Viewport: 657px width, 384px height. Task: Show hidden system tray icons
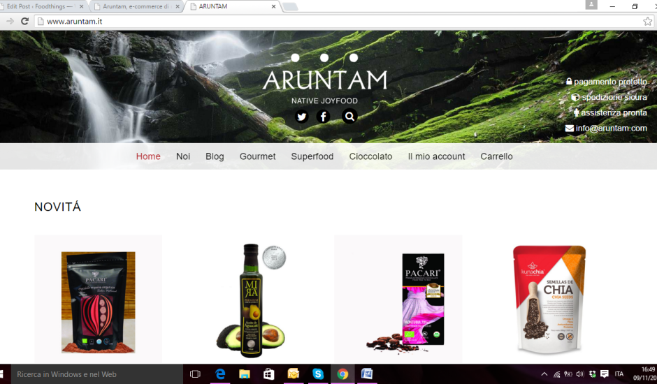(544, 374)
